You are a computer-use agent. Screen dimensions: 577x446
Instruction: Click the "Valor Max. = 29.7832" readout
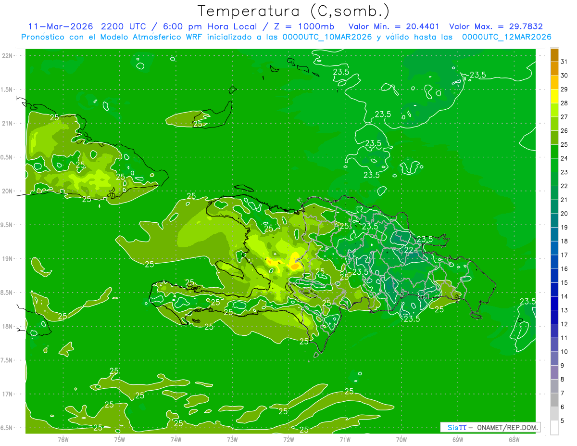[x=496, y=26]
